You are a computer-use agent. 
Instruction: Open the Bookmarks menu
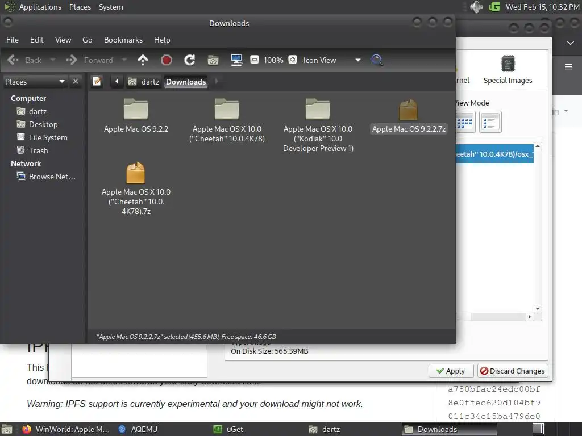point(123,40)
